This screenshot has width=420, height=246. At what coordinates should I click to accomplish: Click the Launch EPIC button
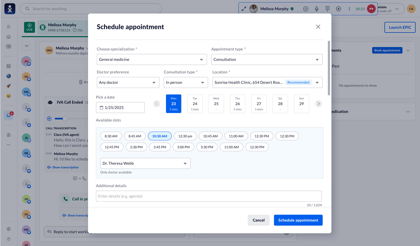(x=400, y=27)
